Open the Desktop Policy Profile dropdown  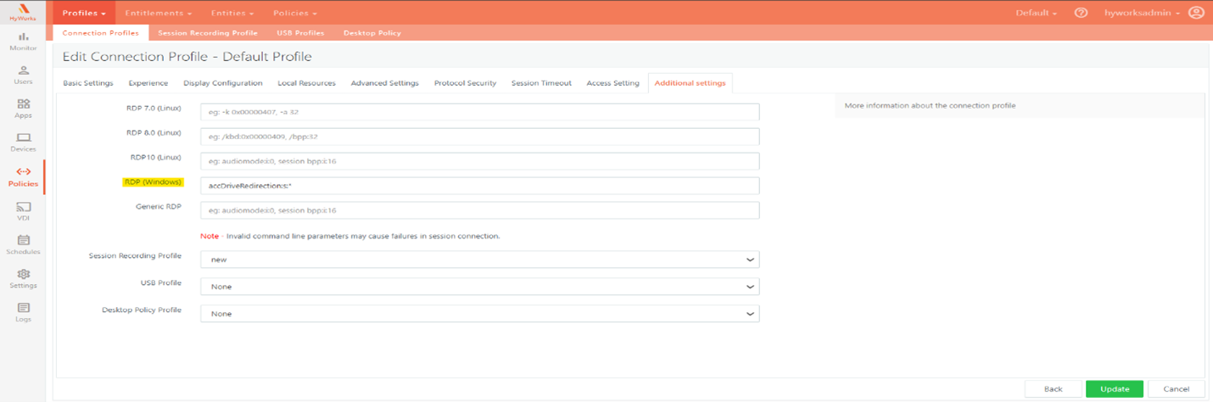click(479, 314)
